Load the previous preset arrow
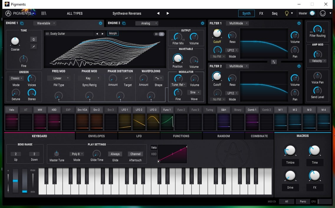Viewport: 335px width, 208px height. [x=158, y=13]
